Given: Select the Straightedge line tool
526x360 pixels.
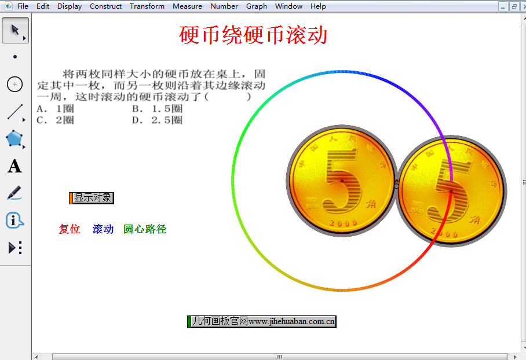Looking at the screenshot, I should [x=15, y=112].
